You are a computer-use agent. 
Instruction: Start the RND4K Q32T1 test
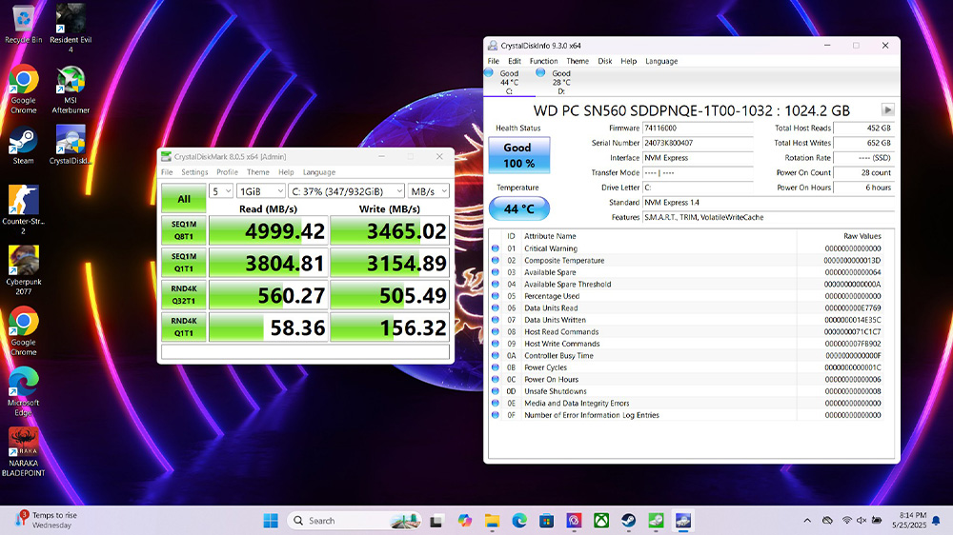(x=184, y=295)
